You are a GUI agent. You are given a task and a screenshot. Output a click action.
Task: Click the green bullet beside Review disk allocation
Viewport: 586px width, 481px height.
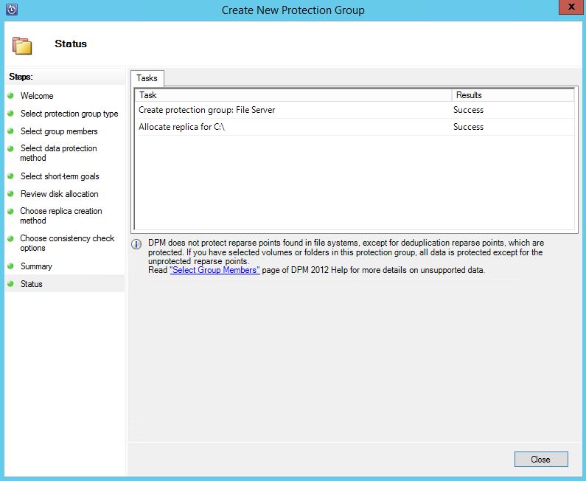10,193
